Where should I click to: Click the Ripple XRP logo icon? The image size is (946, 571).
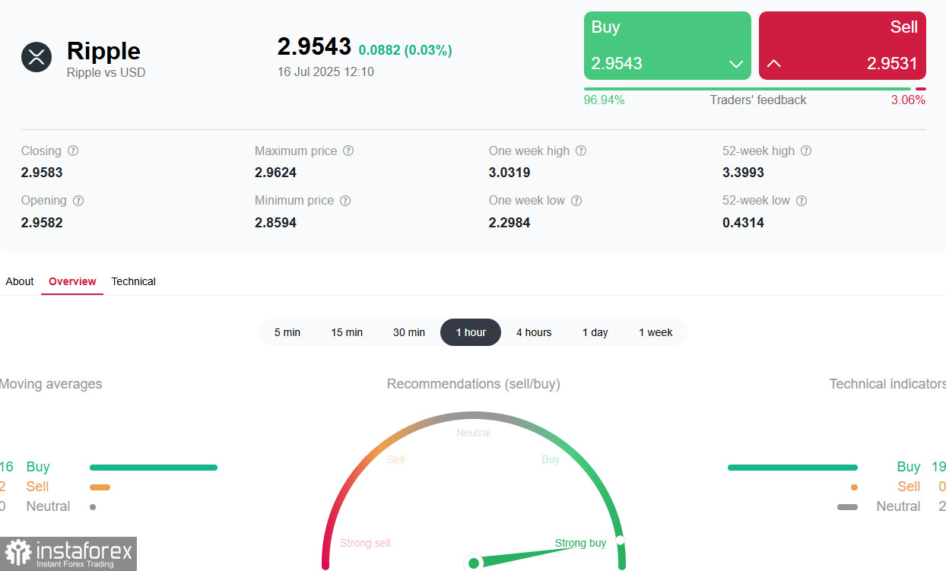click(37, 57)
